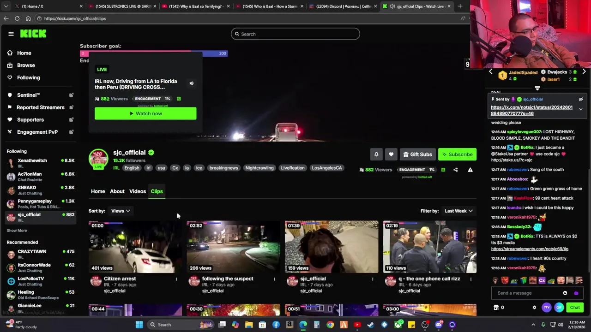Toggle the Engagement PvP sidebar item
591x332 pixels.
coord(71,132)
